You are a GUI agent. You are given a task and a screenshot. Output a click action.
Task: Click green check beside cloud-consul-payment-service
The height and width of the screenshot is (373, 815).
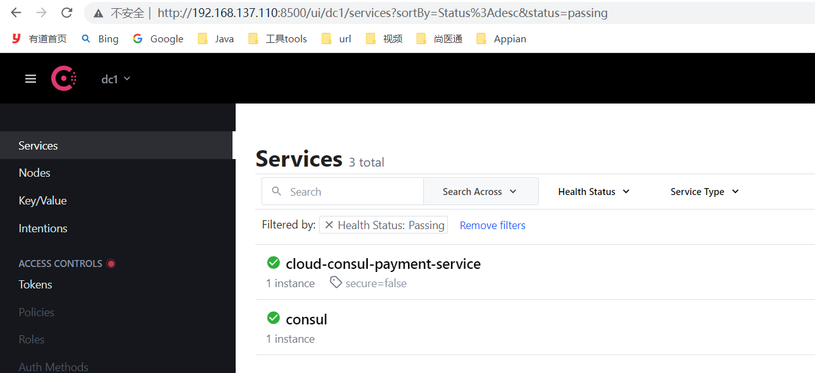(x=274, y=263)
